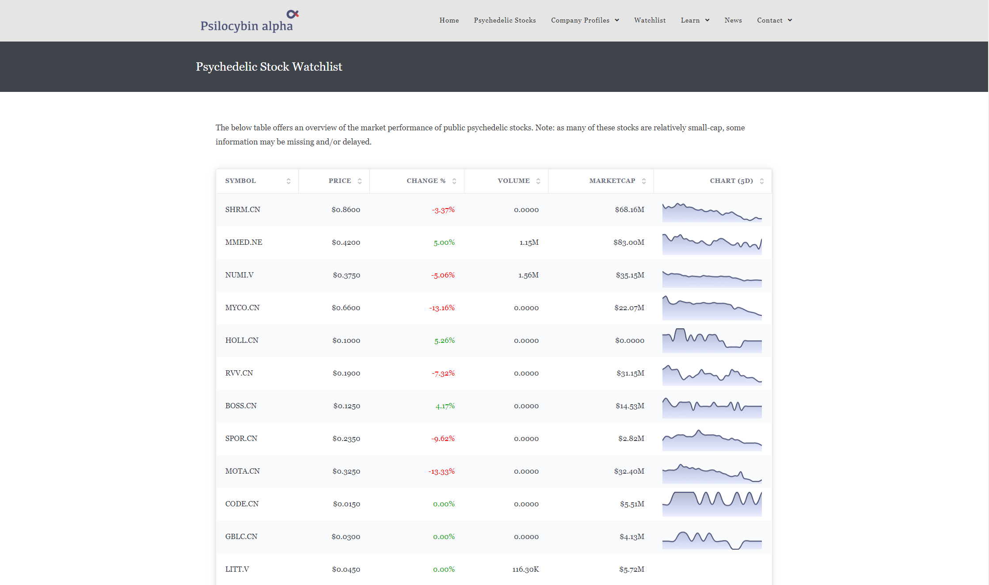Sort by Change % column arrows
Screen dimensions: 989x585
pyautogui.click(x=454, y=181)
